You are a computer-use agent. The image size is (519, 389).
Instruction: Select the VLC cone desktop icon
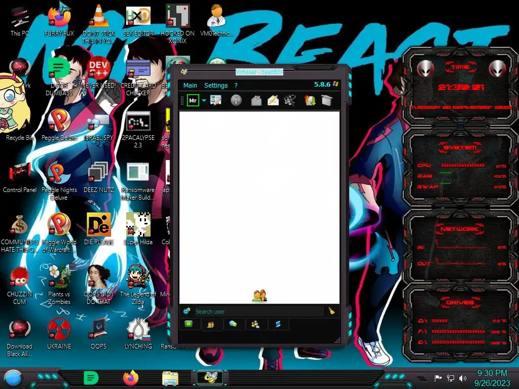point(98,24)
